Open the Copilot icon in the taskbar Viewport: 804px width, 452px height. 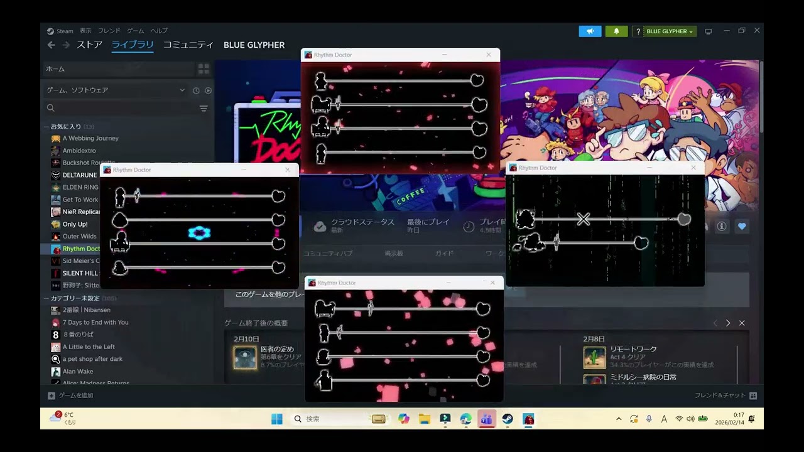[x=403, y=419]
